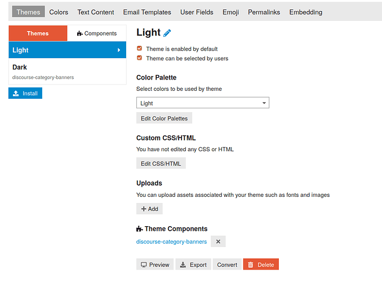Screen dimensions: 382x282
Task: Click the plus icon on Add button
Action: click(x=144, y=209)
